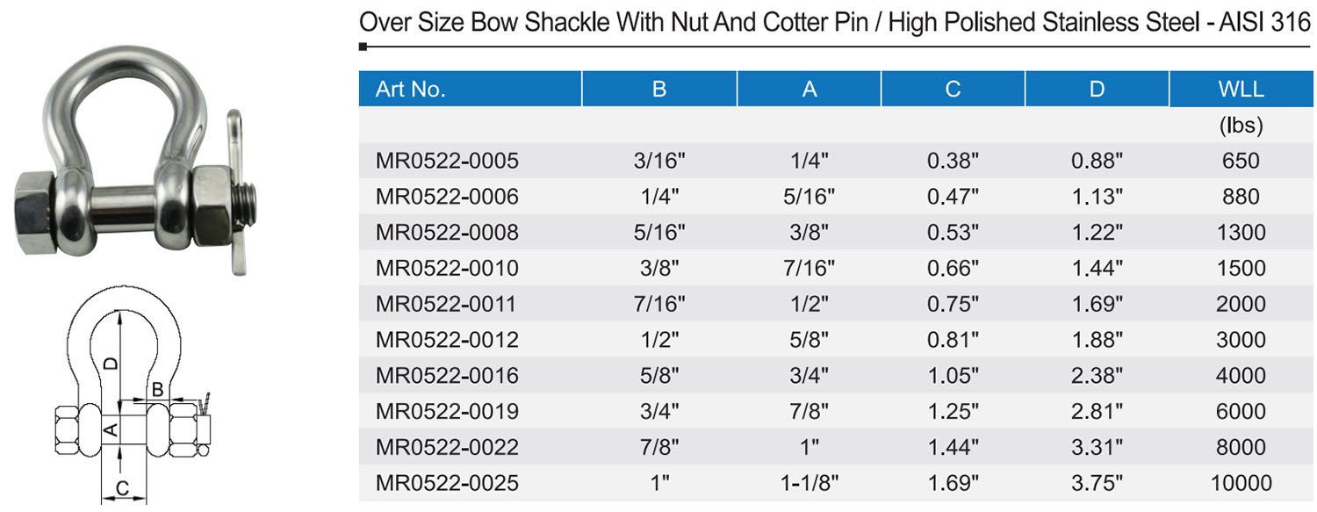Select the WLL column header
Viewport: 1317px width, 512px height.
[x=1241, y=90]
